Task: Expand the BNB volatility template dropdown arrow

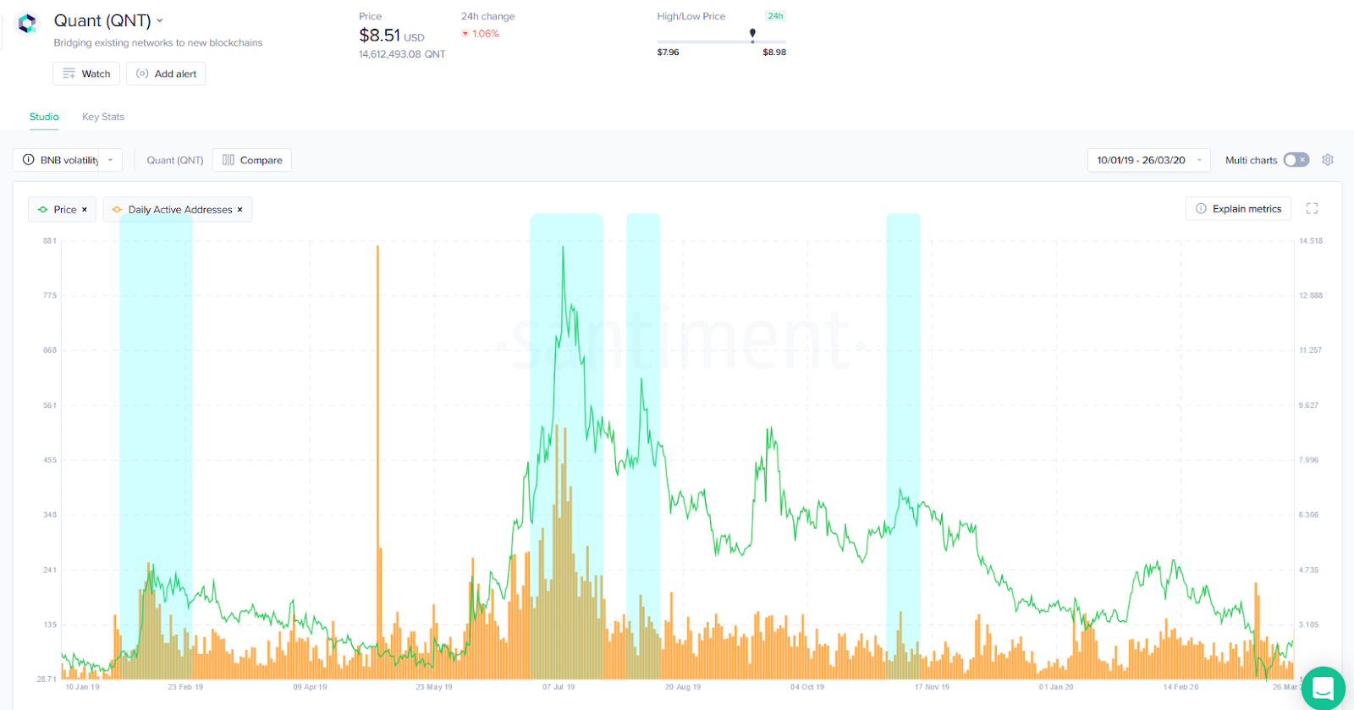Action: coord(110,160)
